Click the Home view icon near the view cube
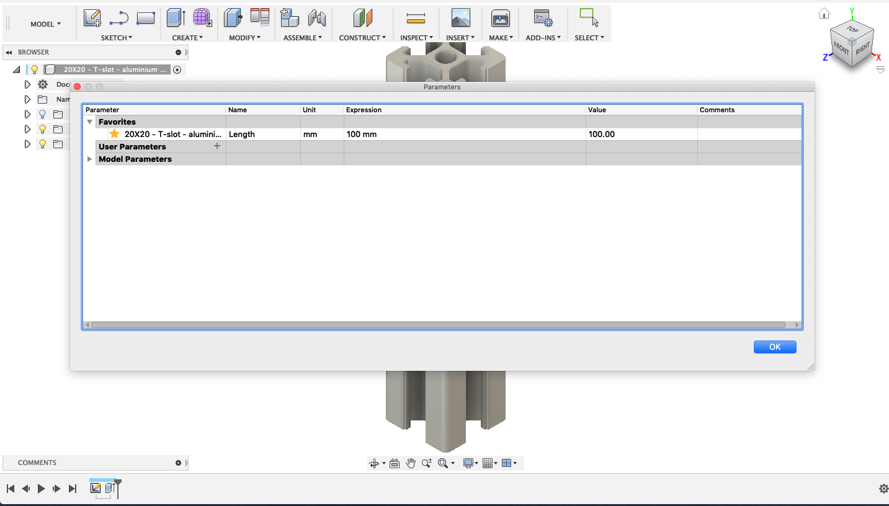Viewport: 889px width, 506px height. point(824,14)
